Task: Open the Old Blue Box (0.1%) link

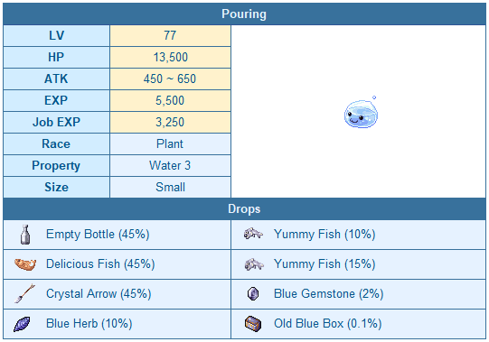Action: tap(328, 324)
